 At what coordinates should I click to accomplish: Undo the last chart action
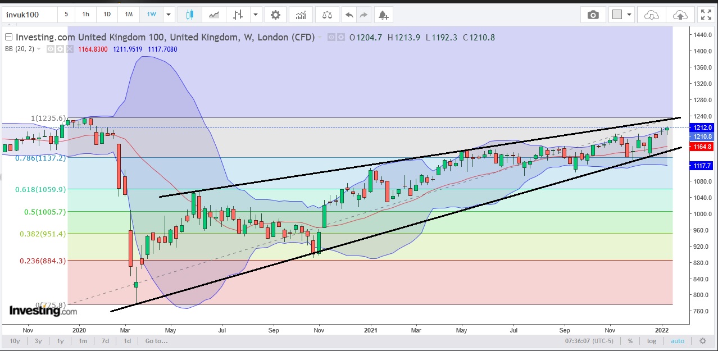point(348,15)
